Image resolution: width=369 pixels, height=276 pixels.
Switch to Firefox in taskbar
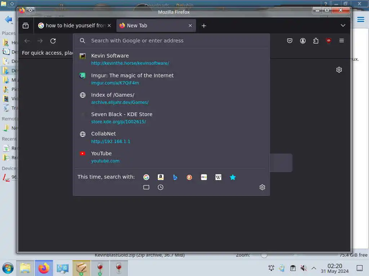click(44, 268)
